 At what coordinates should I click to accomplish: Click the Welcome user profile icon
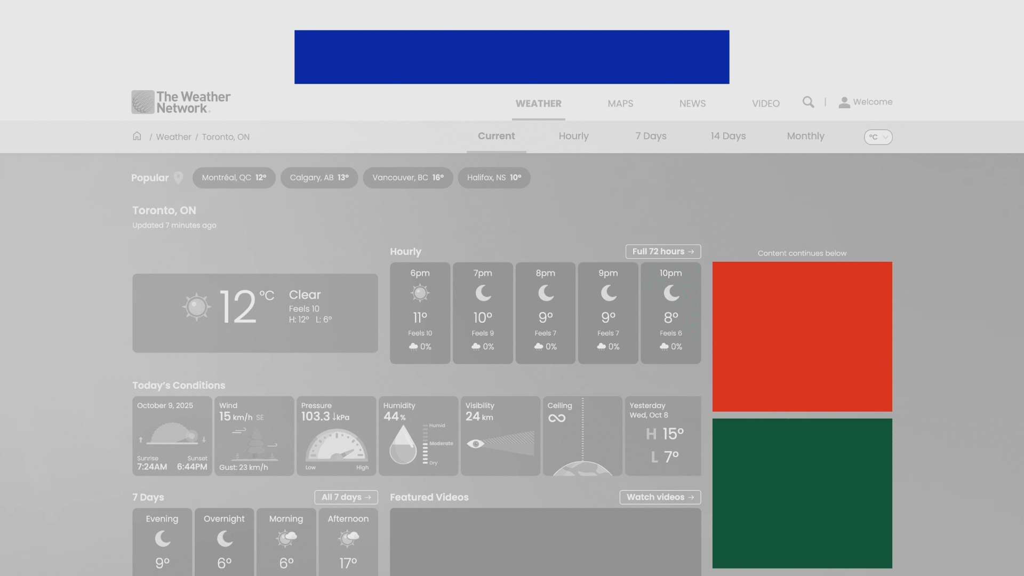[x=844, y=102]
